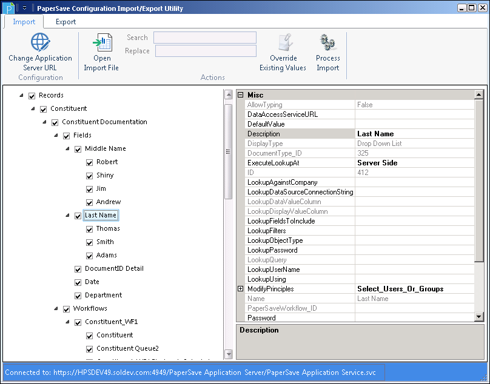Run Process Import gears icon

click(x=327, y=42)
